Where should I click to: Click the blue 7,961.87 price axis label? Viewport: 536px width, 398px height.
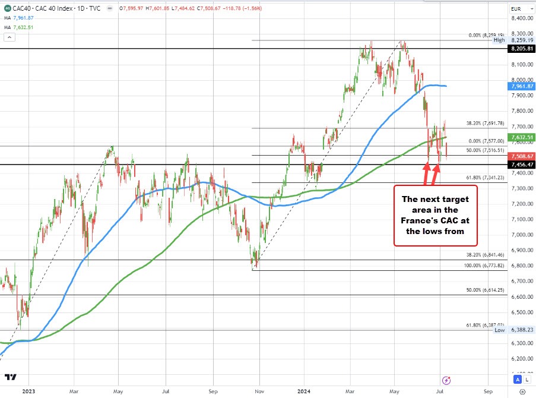coord(522,86)
